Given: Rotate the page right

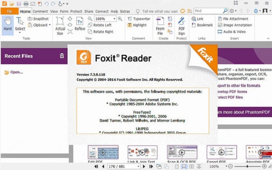Looking at the screenshot, I should [x=100, y=32].
